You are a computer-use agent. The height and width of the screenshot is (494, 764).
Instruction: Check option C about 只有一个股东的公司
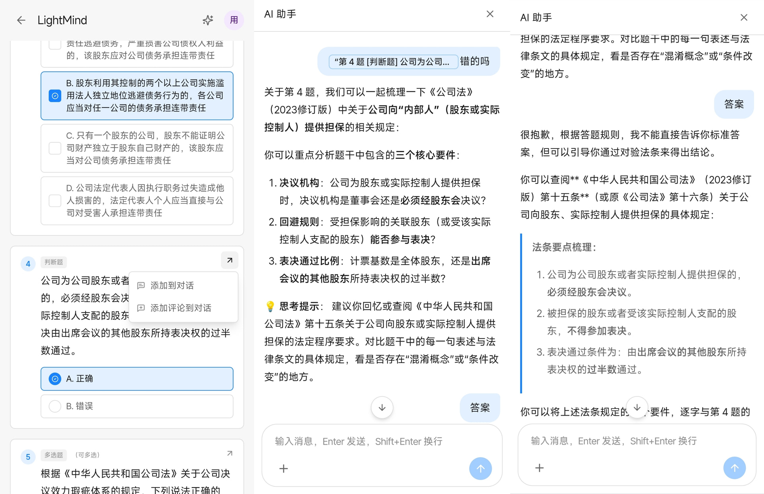[55, 148]
